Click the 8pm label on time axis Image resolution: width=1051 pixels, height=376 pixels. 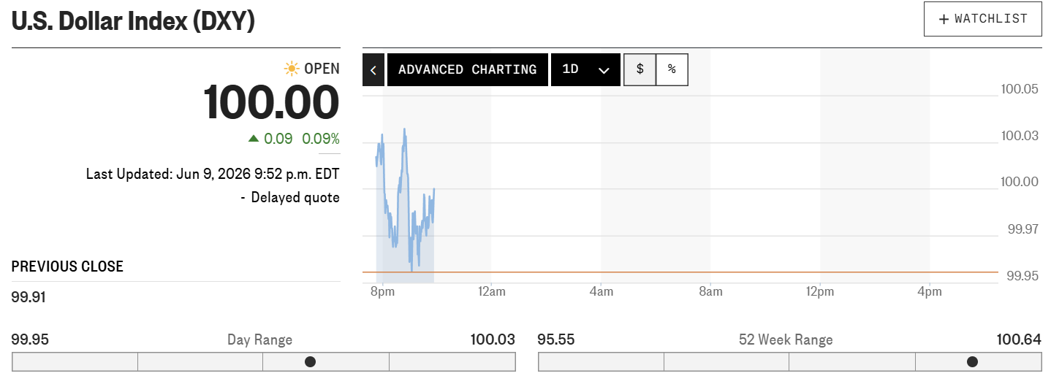[x=382, y=292]
